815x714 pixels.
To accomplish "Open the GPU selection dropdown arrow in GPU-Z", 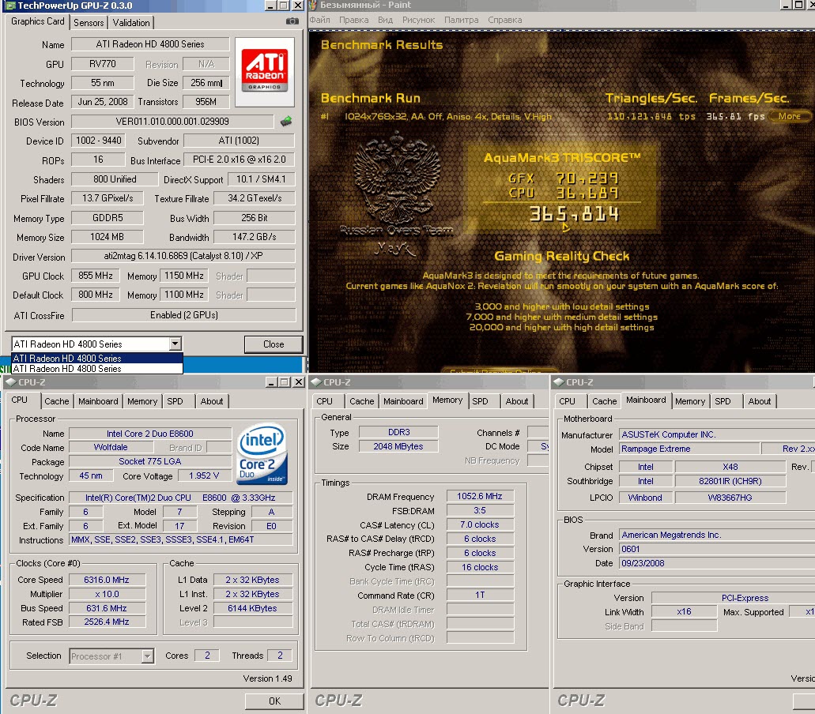I will click(x=175, y=344).
